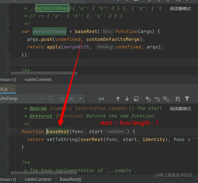Fold the /** comment in the upper editor
198x183 pixels.
coord(8,70)
